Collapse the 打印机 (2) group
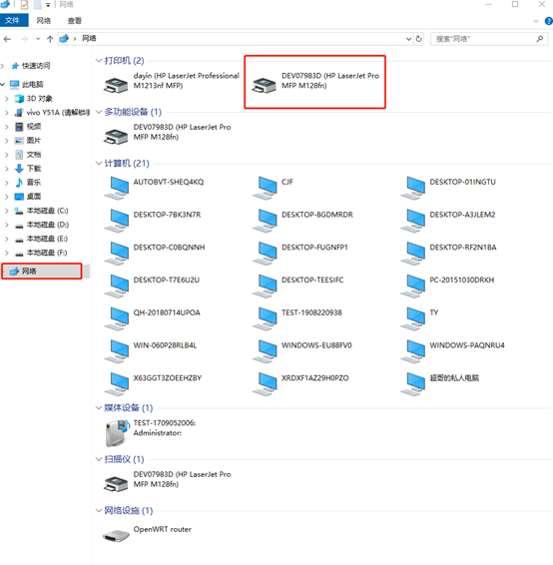This screenshot has width=553, height=565. point(99,60)
